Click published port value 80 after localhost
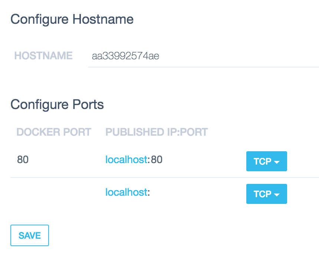The image size is (319, 258). coord(157,160)
